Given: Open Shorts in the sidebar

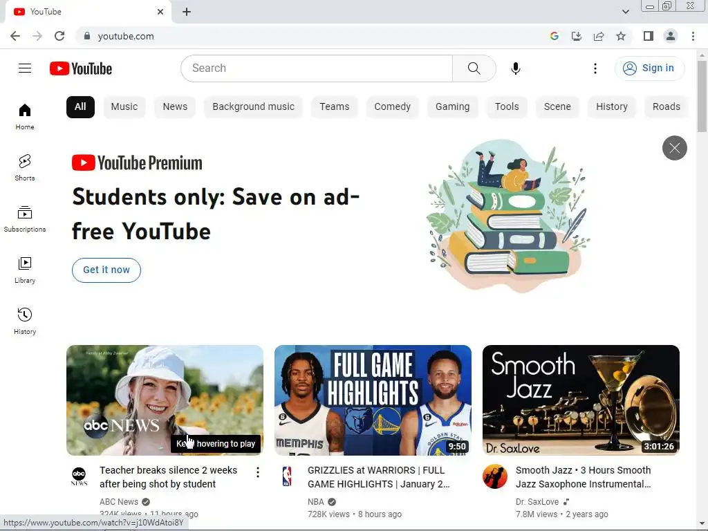Looking at the screenshot, I should point(25,167).
